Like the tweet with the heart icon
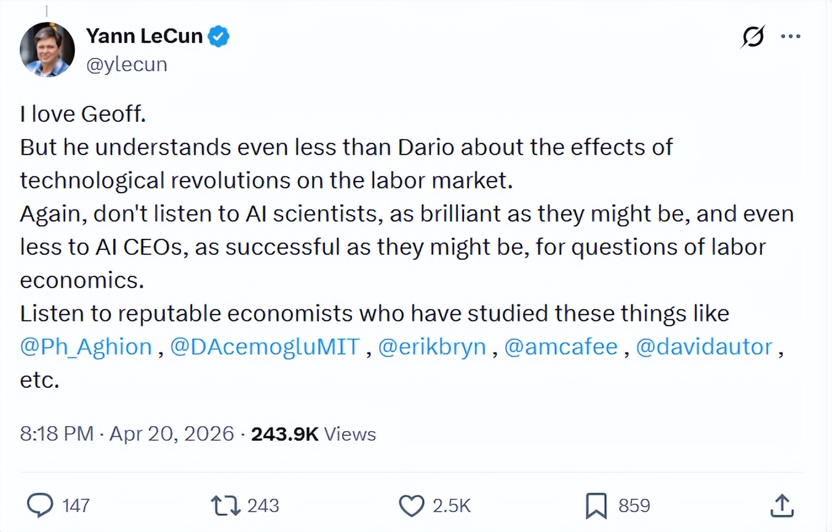Screen dimensions: 832x532 412,506
